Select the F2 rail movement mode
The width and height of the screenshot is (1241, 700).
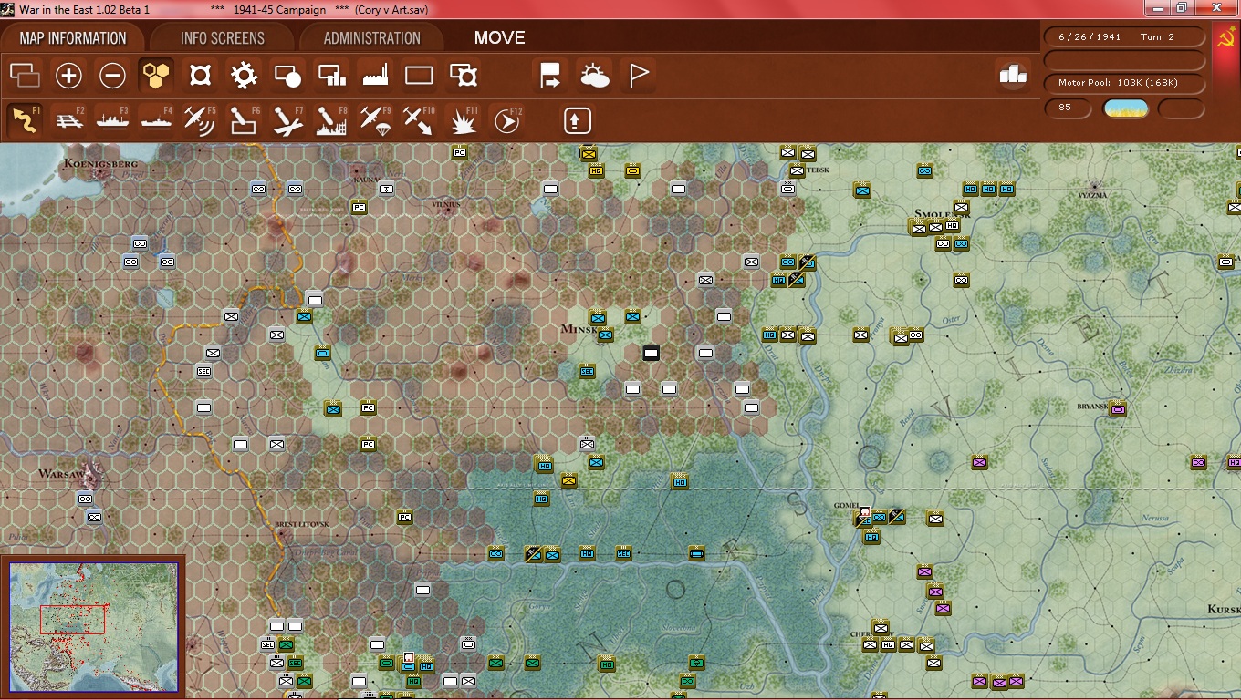click(x=69, y=119)
